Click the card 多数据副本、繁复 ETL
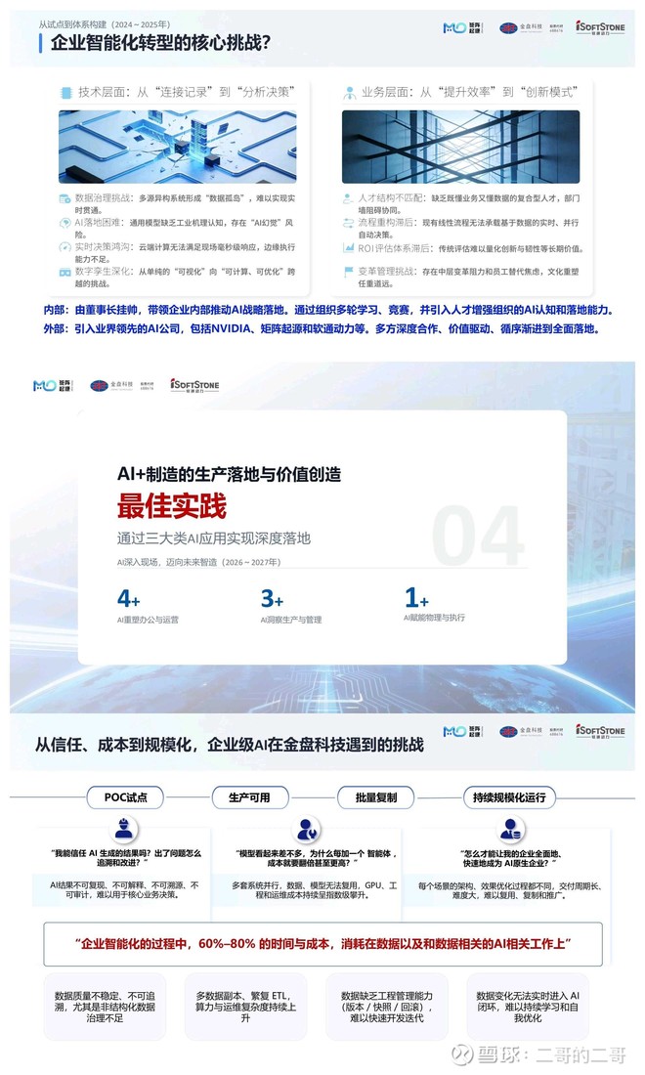Image resolution: width=645 pixels, height=1075 pixels. point(245,1007)
